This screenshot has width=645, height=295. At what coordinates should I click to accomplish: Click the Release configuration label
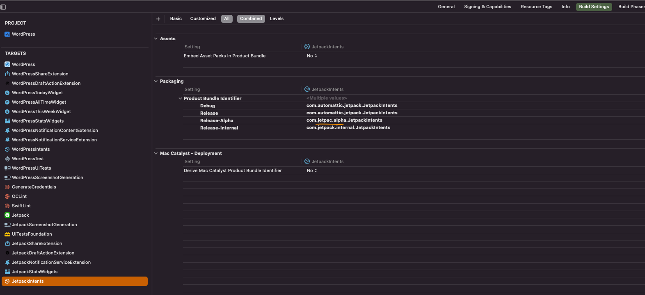click(209, 113)
